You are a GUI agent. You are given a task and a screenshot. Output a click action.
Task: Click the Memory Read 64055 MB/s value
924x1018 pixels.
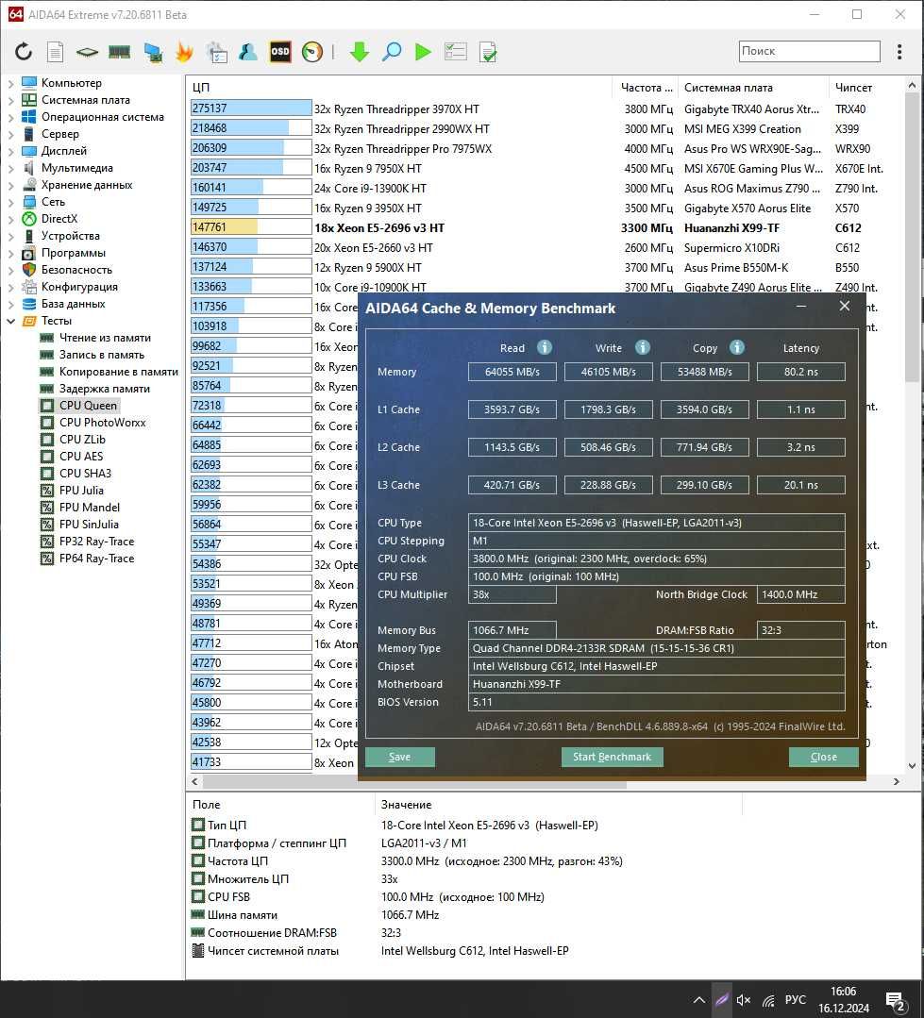pyautogui.click(x=512, y=372)
